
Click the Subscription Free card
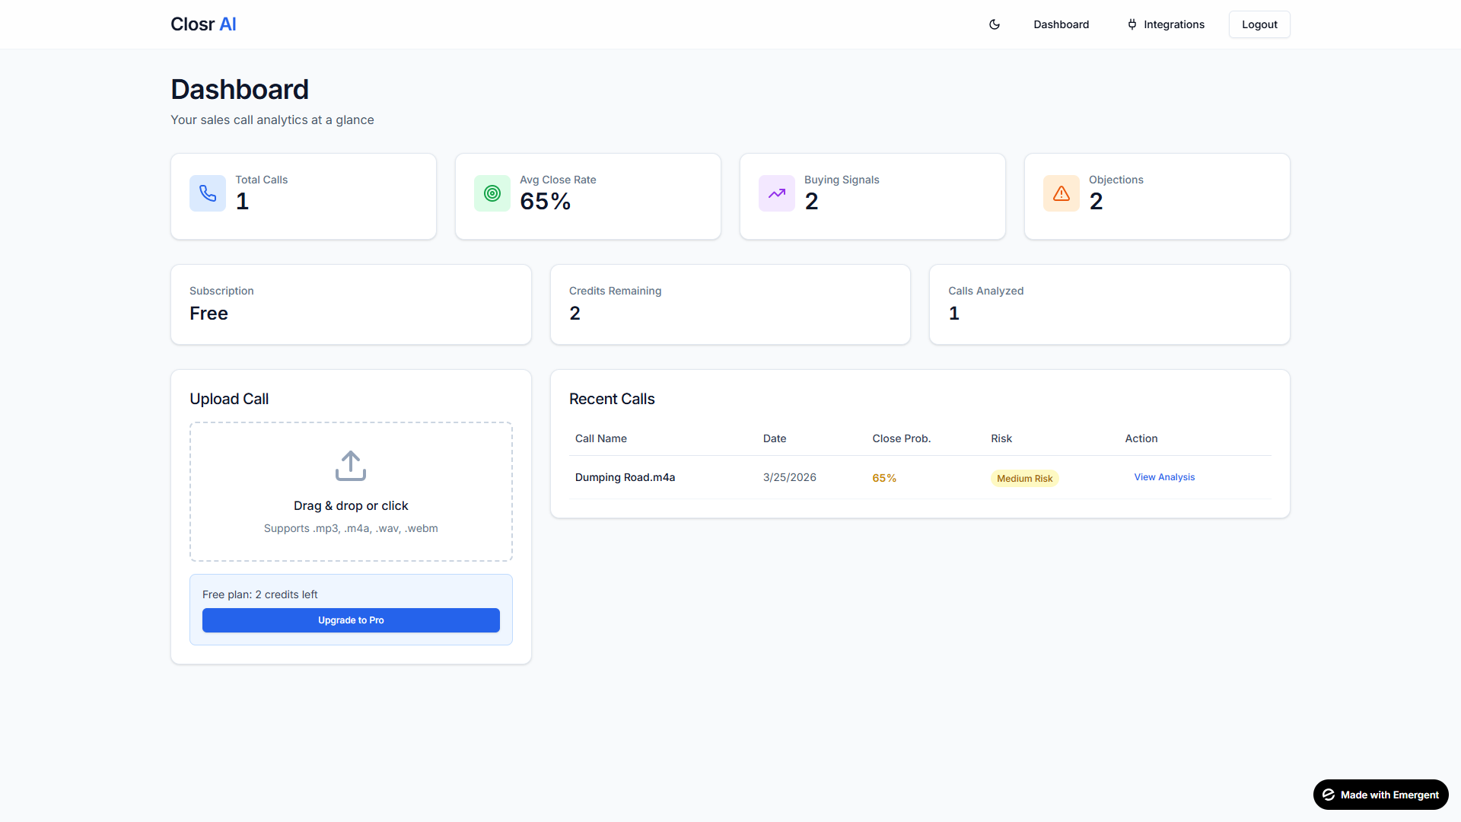pos(351,304)
